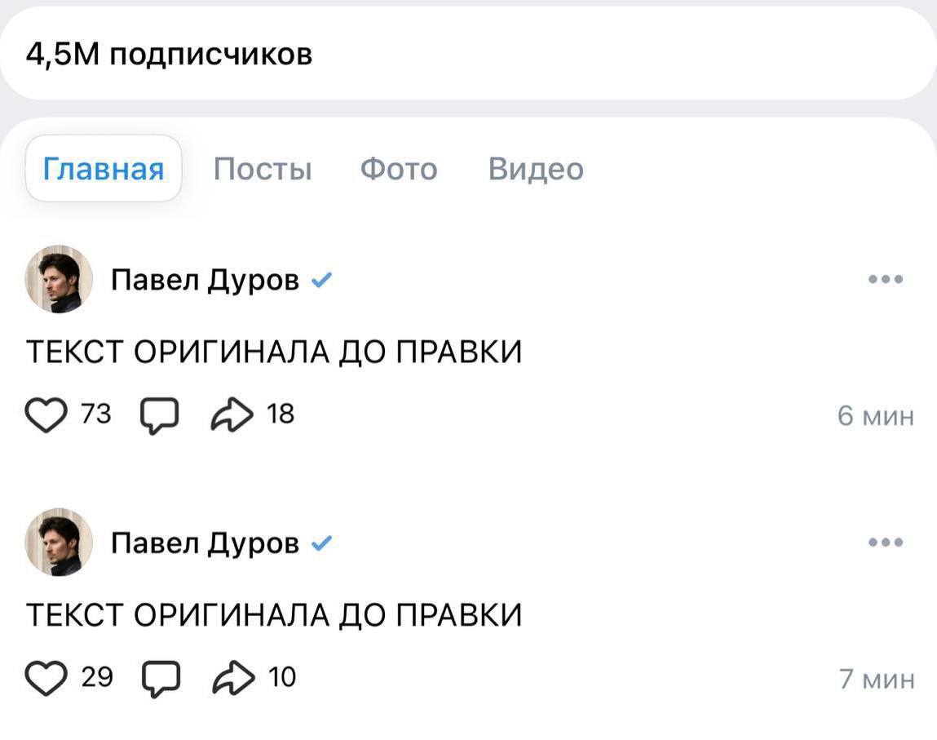Open Павел Дуров name on first post

[x=205, y=280]
